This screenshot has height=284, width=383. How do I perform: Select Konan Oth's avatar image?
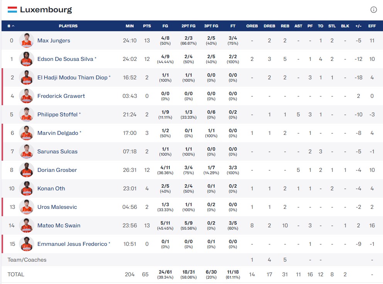26,188
